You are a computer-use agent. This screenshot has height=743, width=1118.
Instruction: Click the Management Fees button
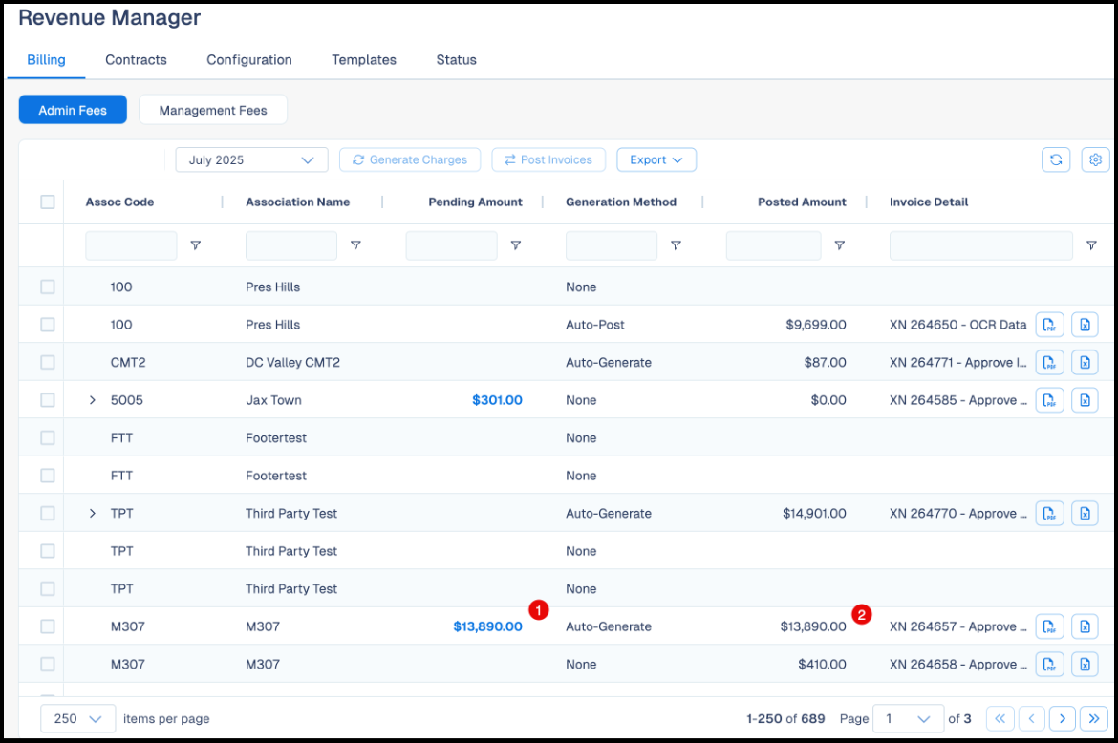pyautogui.click(x=213, y=110)
